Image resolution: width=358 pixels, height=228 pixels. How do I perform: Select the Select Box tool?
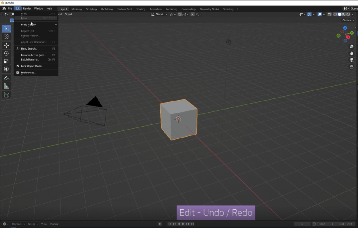pos(6,29)
